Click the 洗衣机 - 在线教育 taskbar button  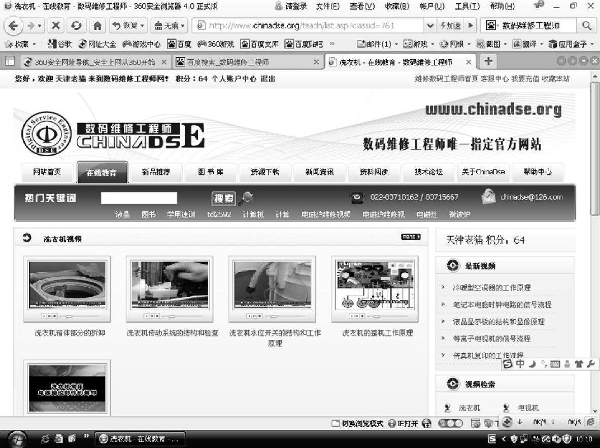click(140, 439)
